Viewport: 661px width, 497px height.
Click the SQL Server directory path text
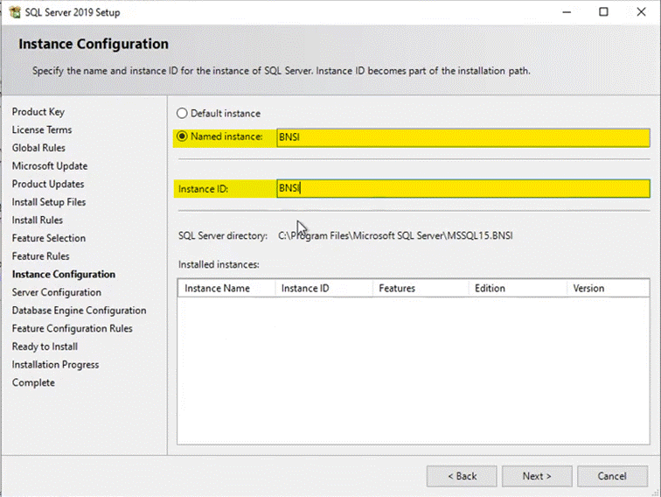click(395, 236)
